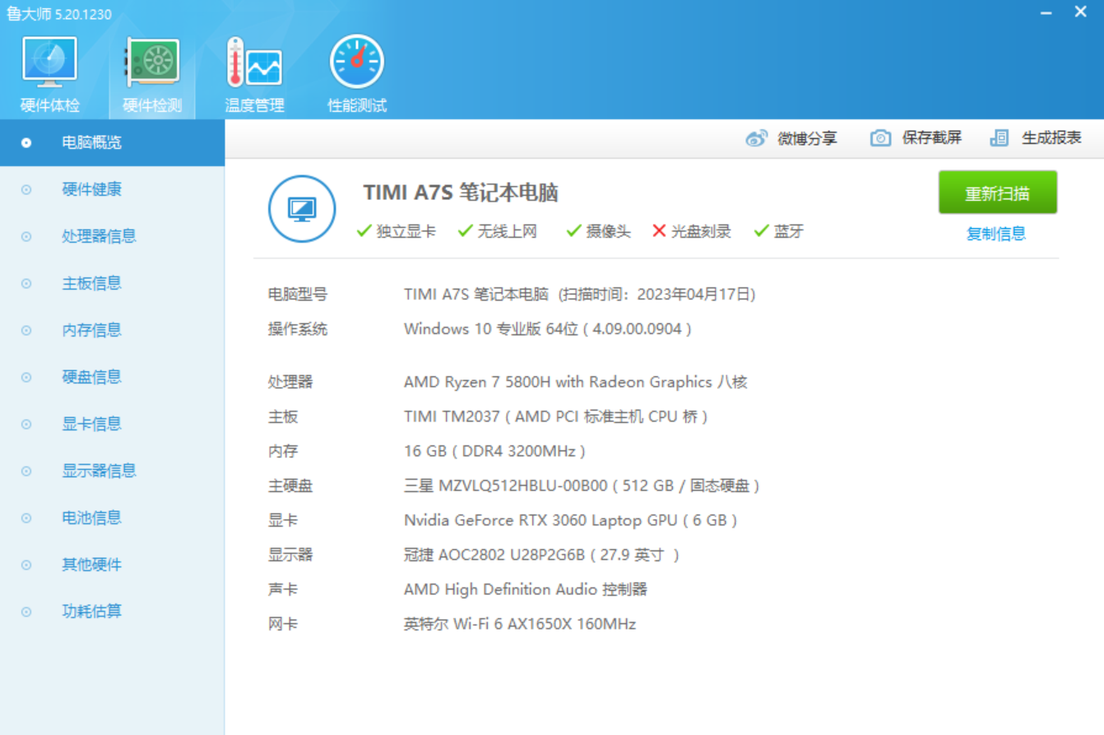Click the 鲁大师 5.20.1230 title text
1104x735 pixels.
[59, 15]
